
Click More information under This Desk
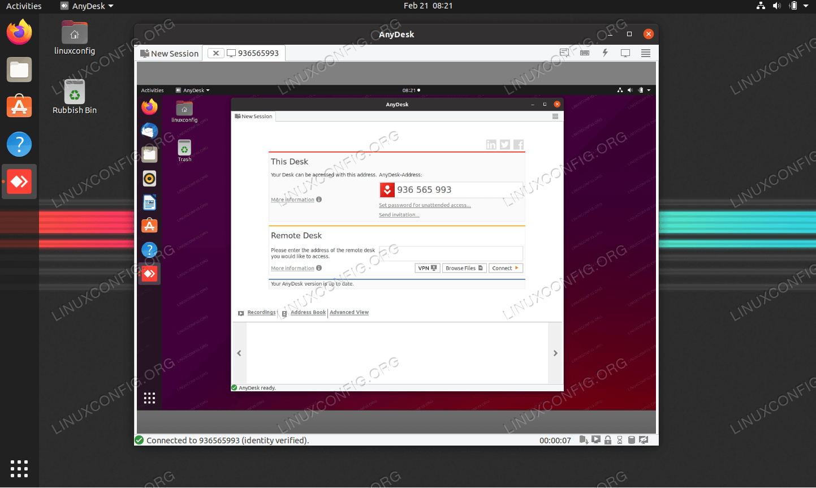tap(292, 200)
